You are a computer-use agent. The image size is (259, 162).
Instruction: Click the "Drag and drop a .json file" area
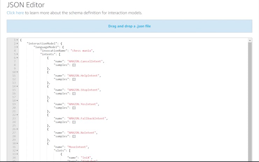(x=129, y=26)
